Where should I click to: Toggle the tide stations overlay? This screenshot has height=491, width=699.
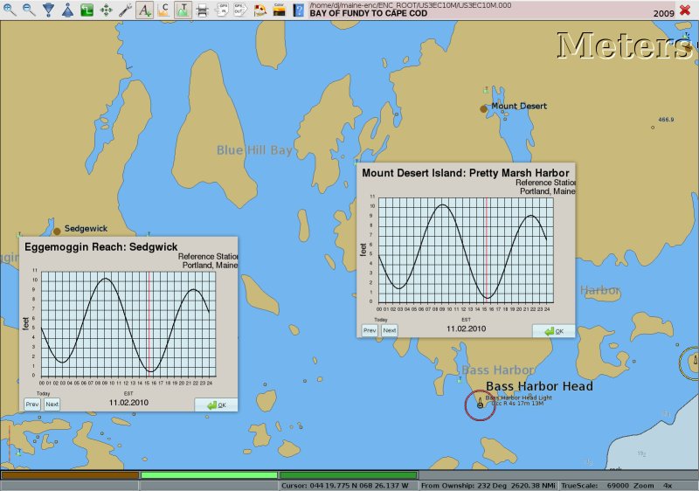click(183, 10)
